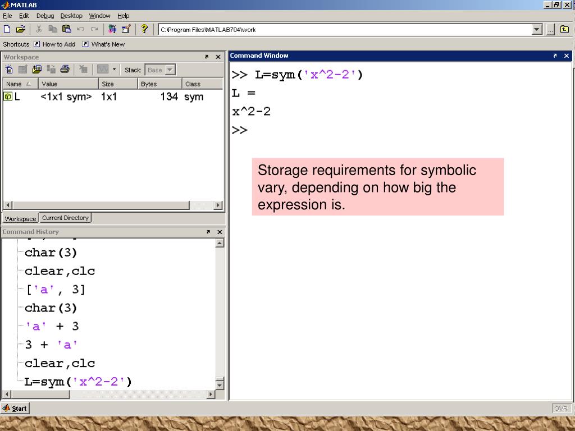Click the 'What's New' shortcut
Viewport: 575px width, 431px height.
pyautogui.click(x=103, y=44)
